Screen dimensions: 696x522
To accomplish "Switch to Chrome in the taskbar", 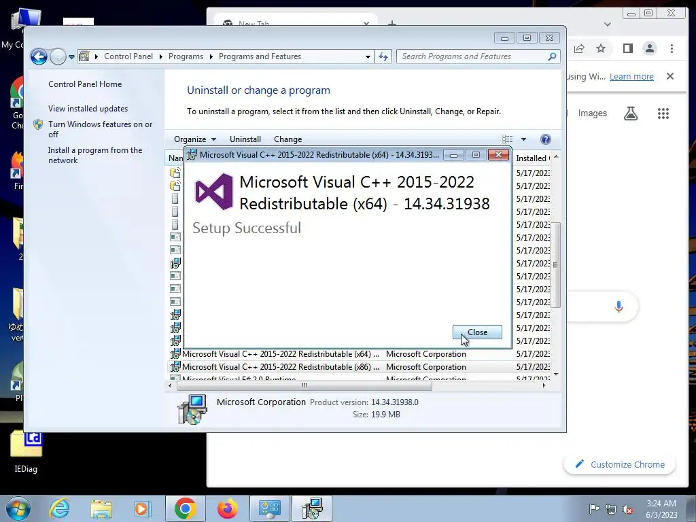I will pos(185,508).
